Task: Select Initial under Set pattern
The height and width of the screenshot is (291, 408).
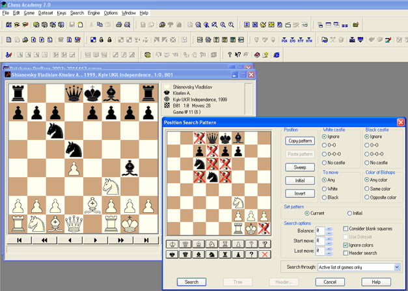Action: (355, 213)
